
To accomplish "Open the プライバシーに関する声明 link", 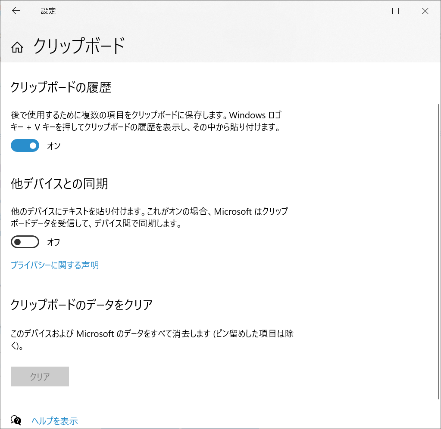I will (x=55, y=265).
